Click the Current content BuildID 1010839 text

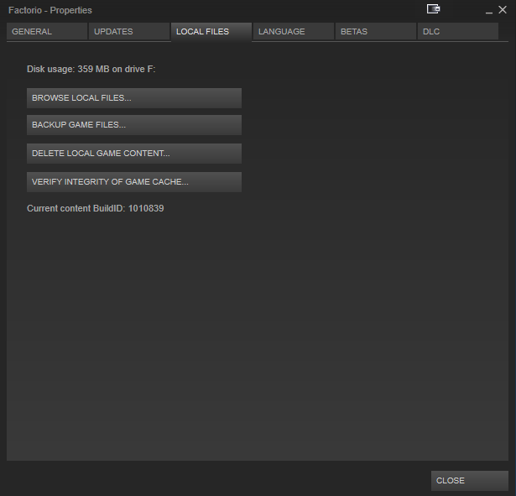point(96,208)
